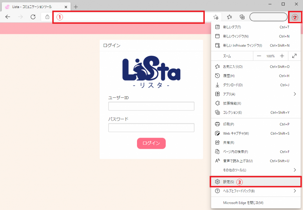Screen dimensions: 303x210
Task: Select ページ内の検索(F) menu item
Action: (256, 152)
